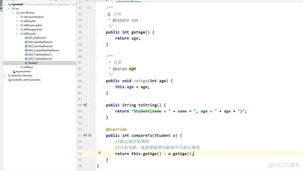Click line number 44 in gutter
The width and height of the screenshot is (303, 171).
tap(80, 81)
